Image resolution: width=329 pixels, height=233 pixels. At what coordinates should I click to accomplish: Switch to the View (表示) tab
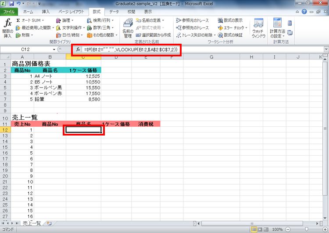pos(148,12)
